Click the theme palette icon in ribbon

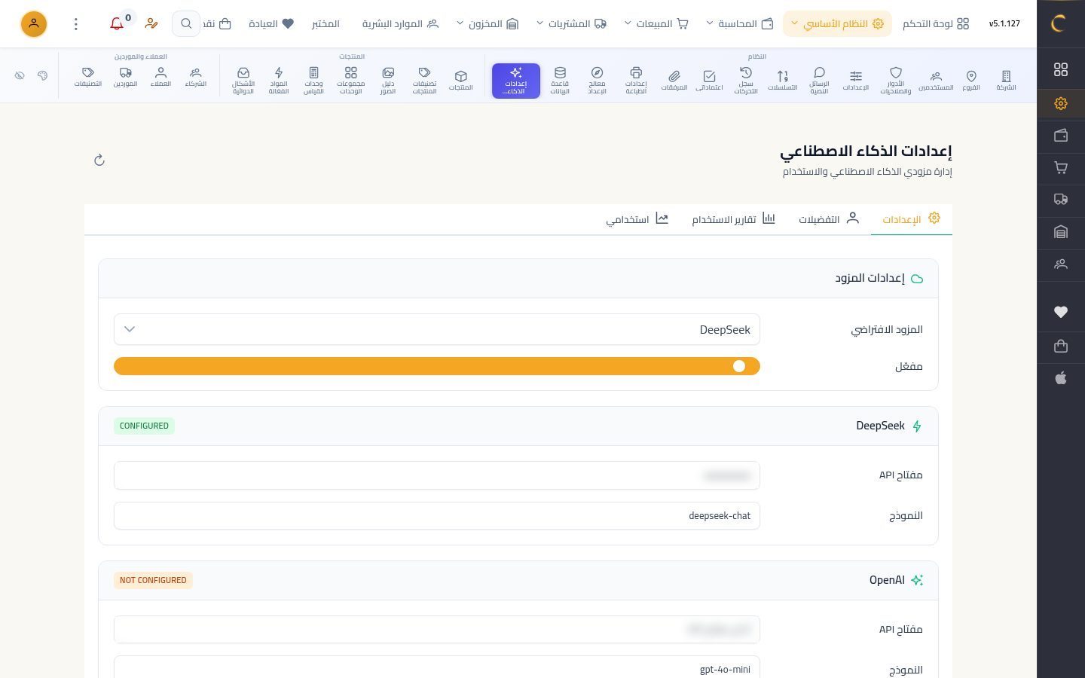(x=43, y=75)
